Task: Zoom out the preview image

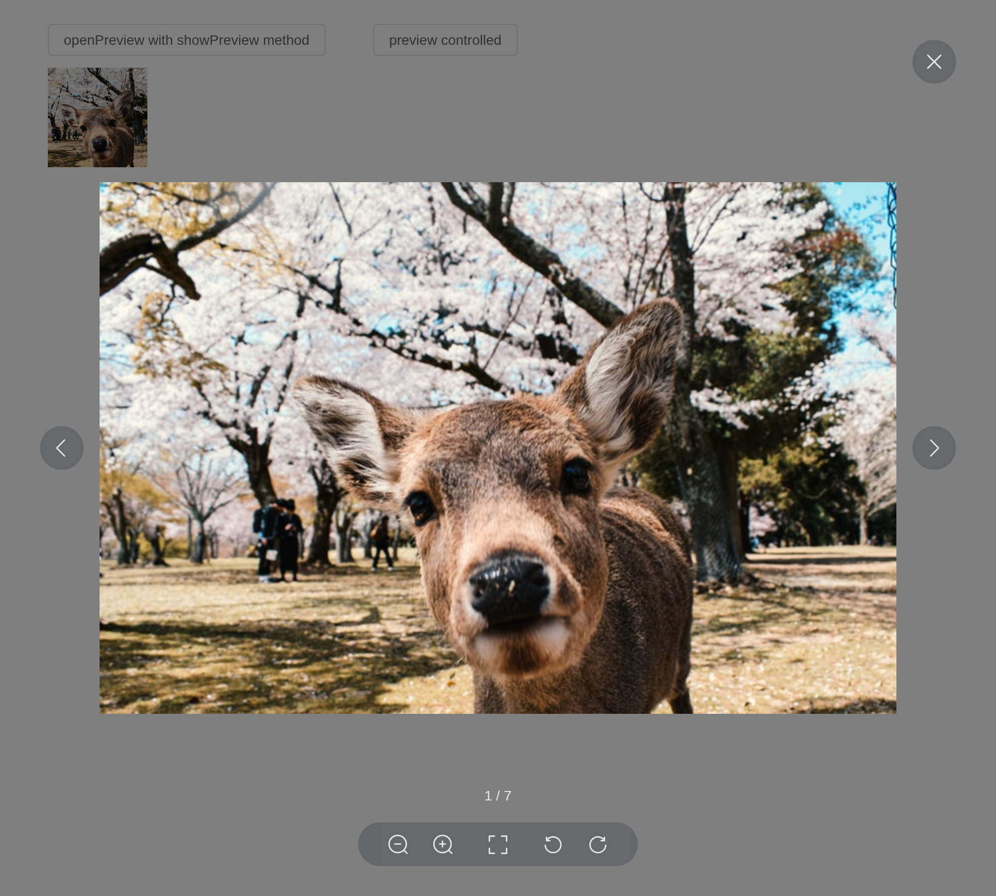Action: pyautogui.click(x=398, y=844)
